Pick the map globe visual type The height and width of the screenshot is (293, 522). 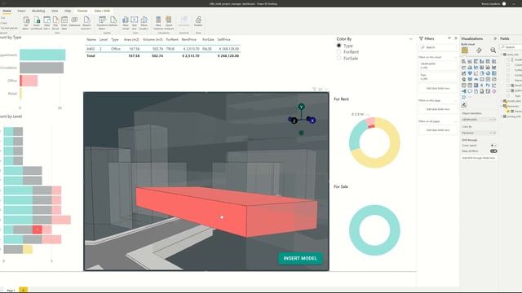tap(464, 80)
